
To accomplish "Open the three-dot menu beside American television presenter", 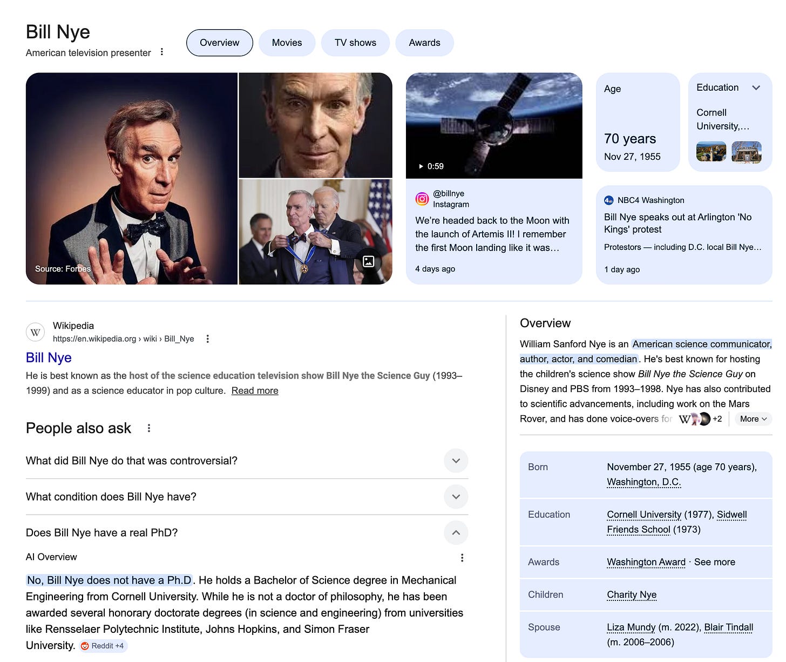I will click(x=162, y=52).
